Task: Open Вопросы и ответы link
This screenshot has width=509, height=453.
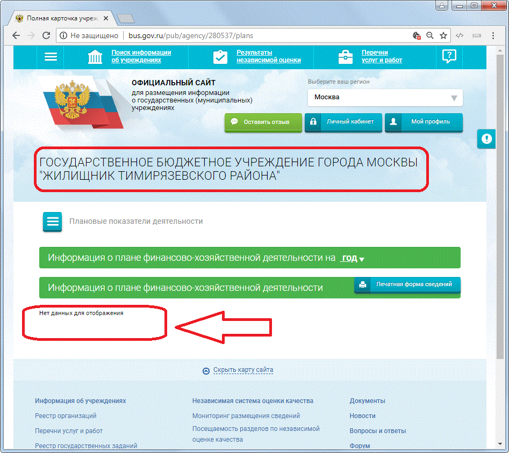Action: (377, 431)
